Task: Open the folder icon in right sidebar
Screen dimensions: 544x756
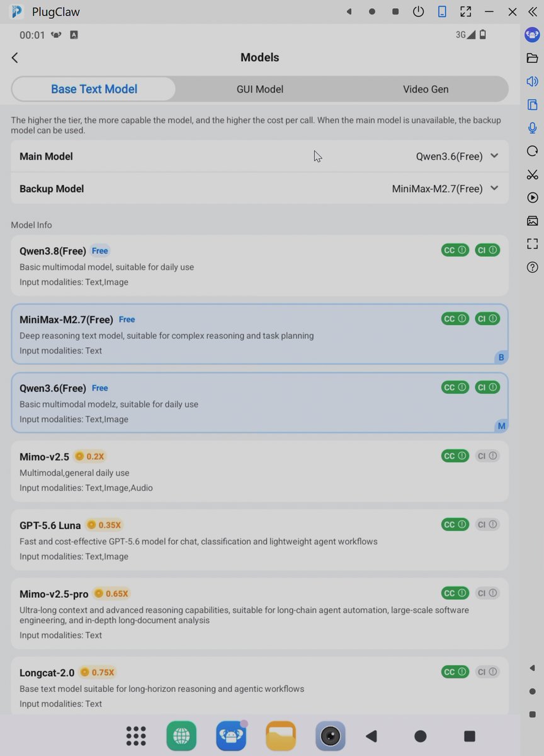Action: [x=532, y=58]
